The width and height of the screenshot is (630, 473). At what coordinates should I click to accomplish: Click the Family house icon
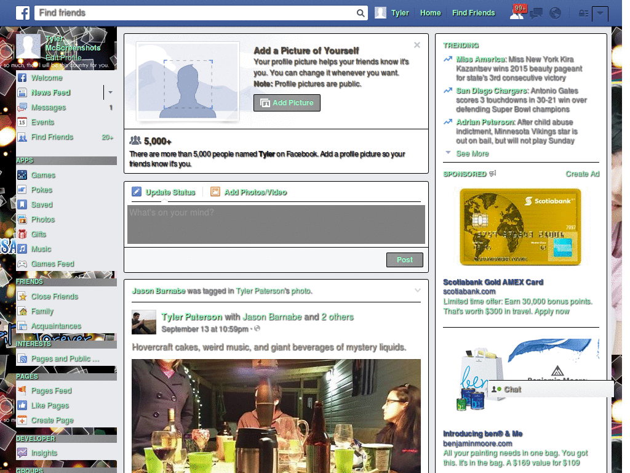(x=22, y=311)
